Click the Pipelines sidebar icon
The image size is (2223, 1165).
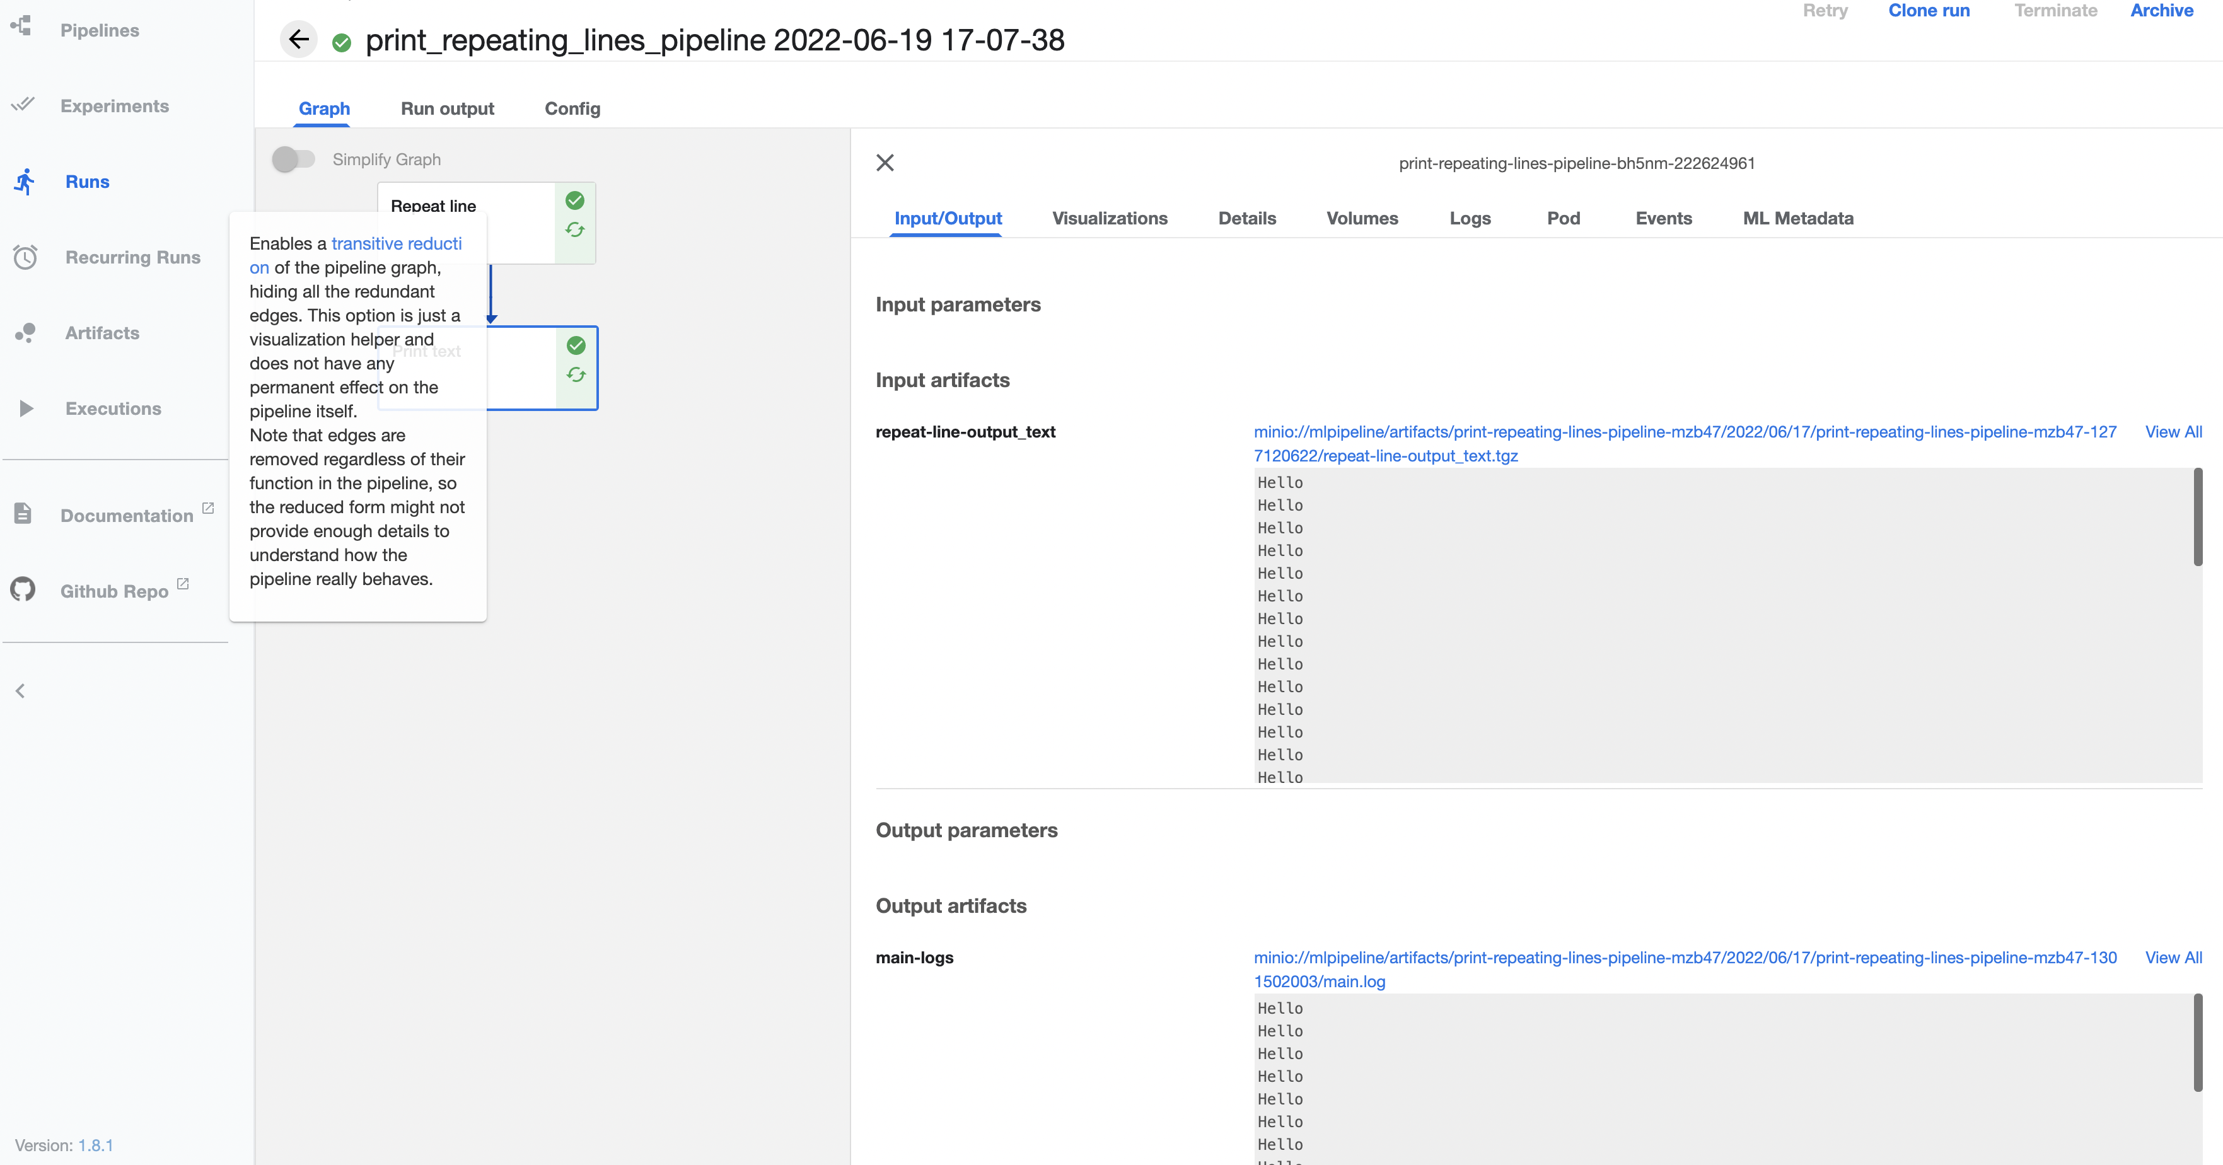tap(23, 26)
